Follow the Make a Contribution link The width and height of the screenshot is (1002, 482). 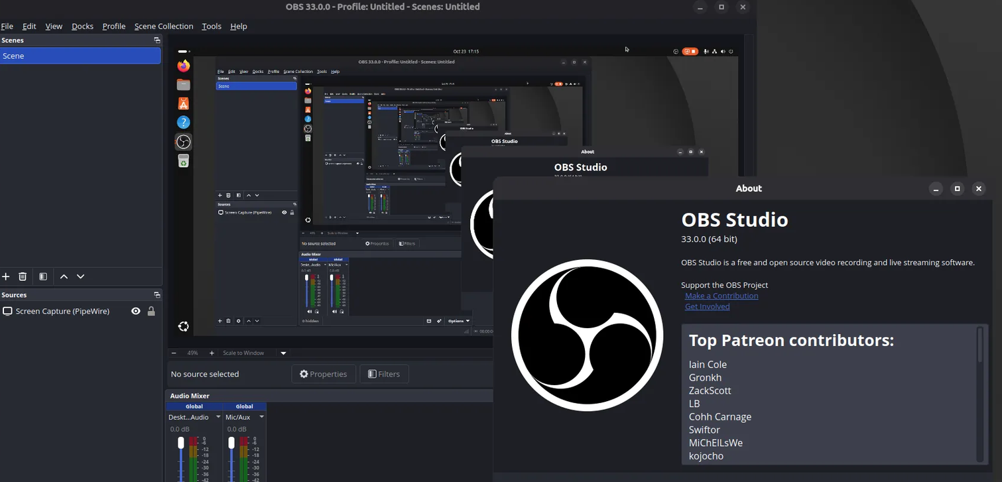(x=721, y=296)
